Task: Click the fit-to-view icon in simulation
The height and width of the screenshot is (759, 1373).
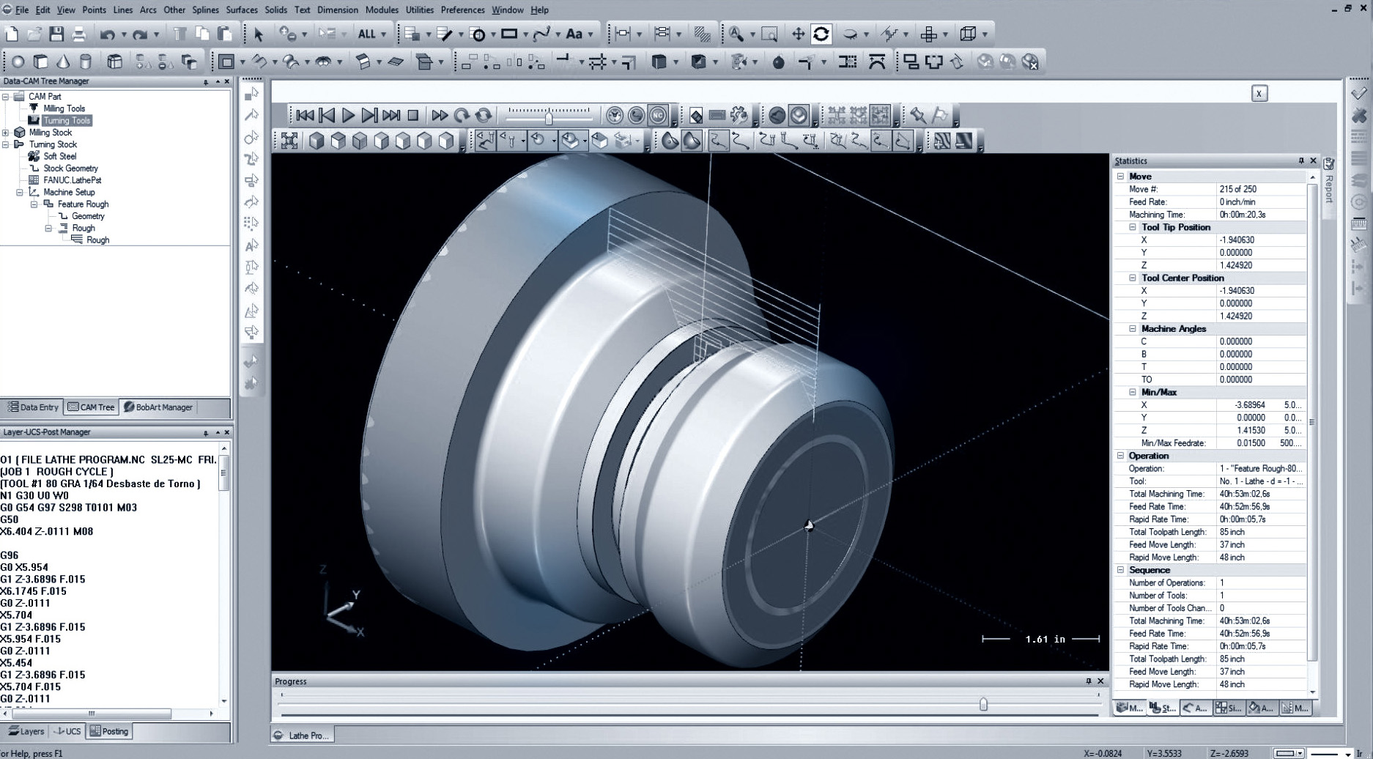Action: coord(289,141)
